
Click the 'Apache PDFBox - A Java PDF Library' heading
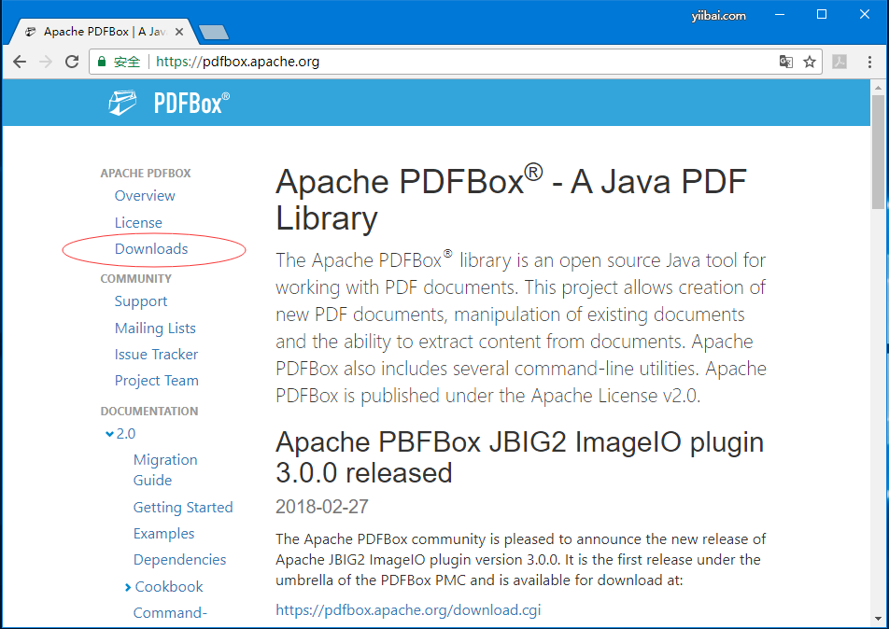click(x=511, y=200)
